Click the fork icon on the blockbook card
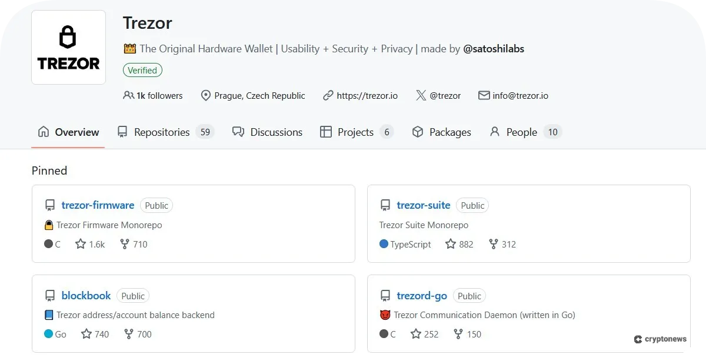 (128, 334)
